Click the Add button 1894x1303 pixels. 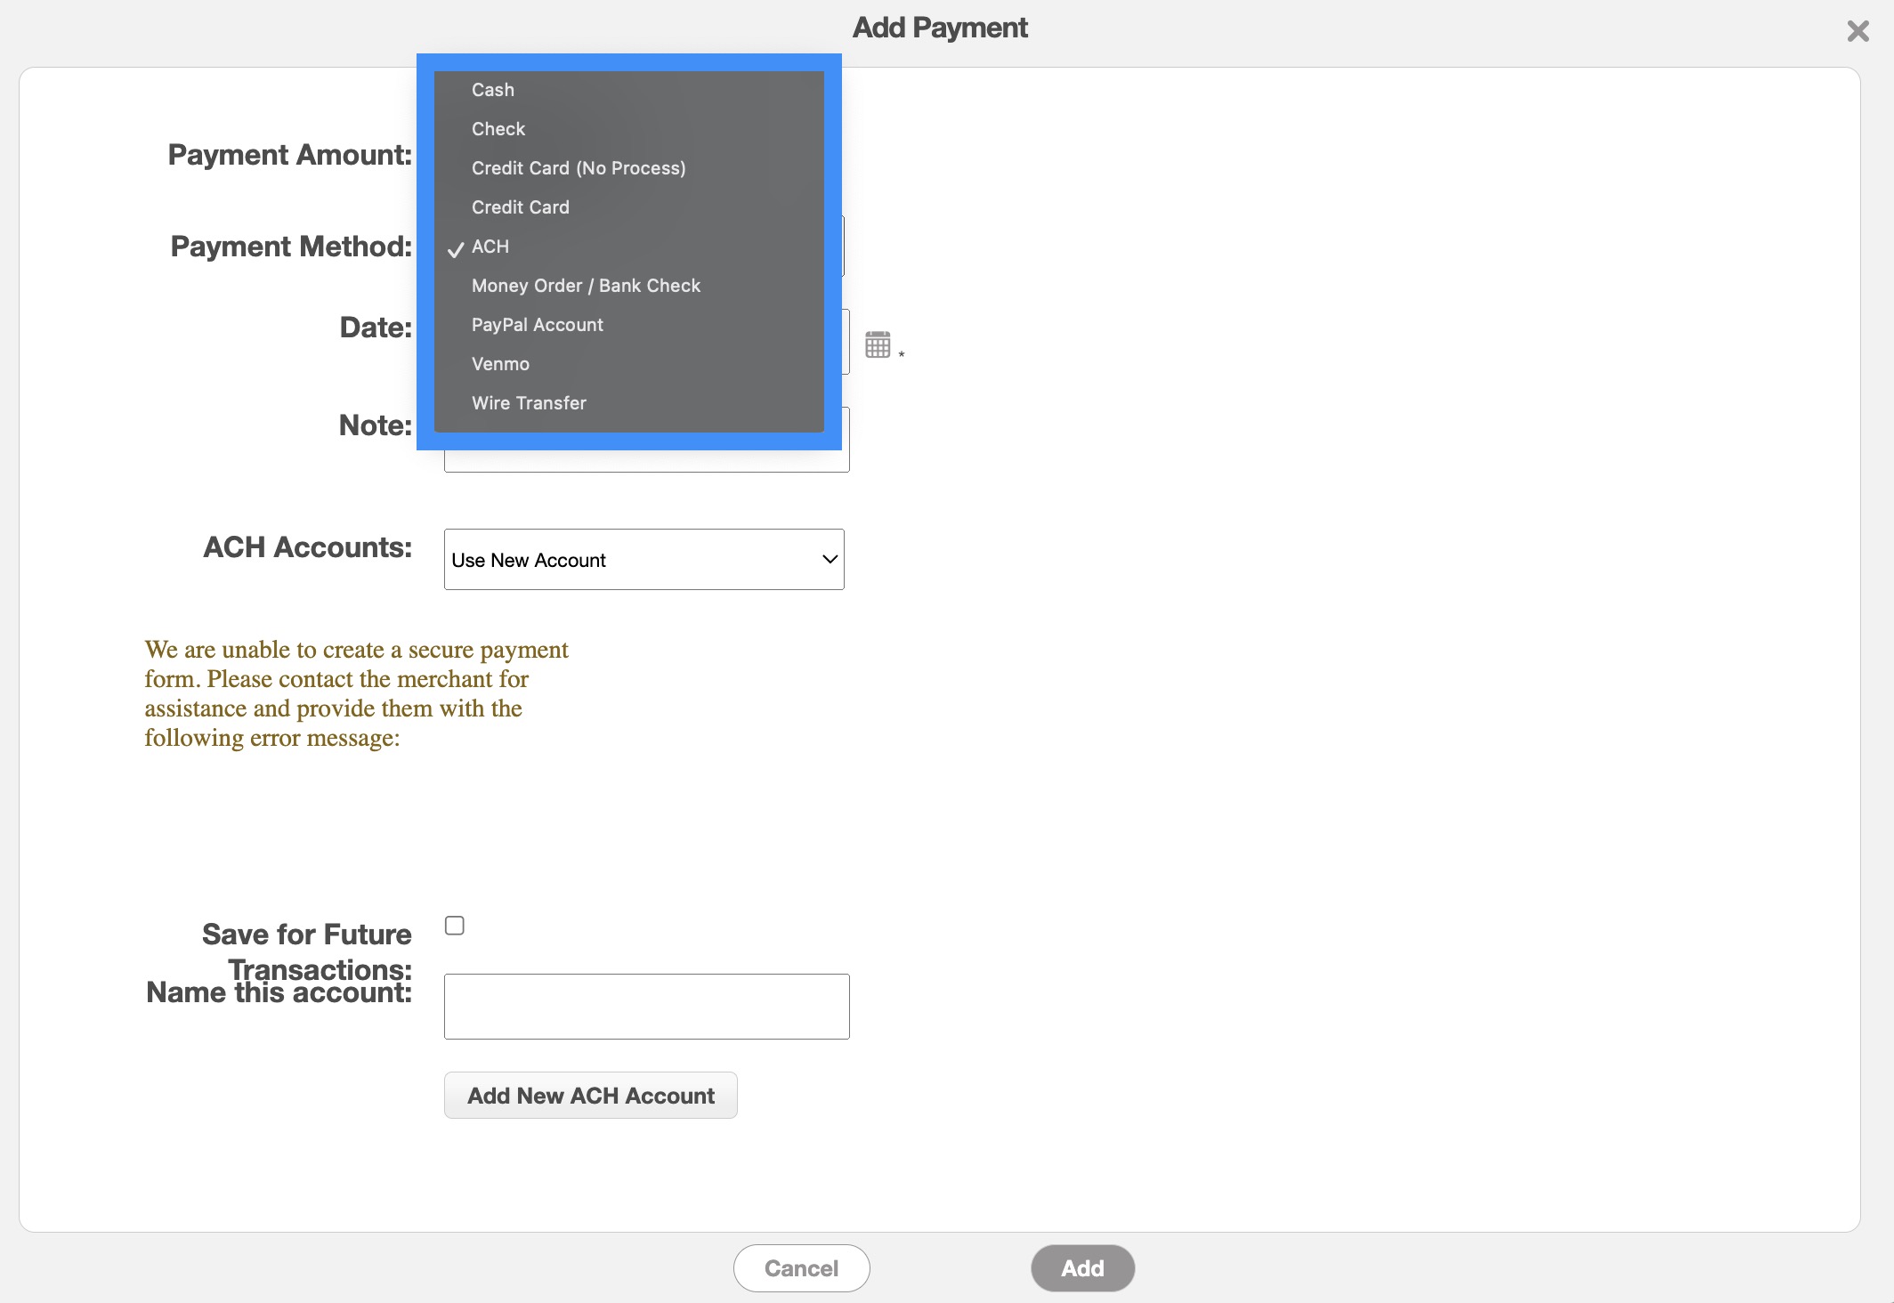[1082, 1268]
